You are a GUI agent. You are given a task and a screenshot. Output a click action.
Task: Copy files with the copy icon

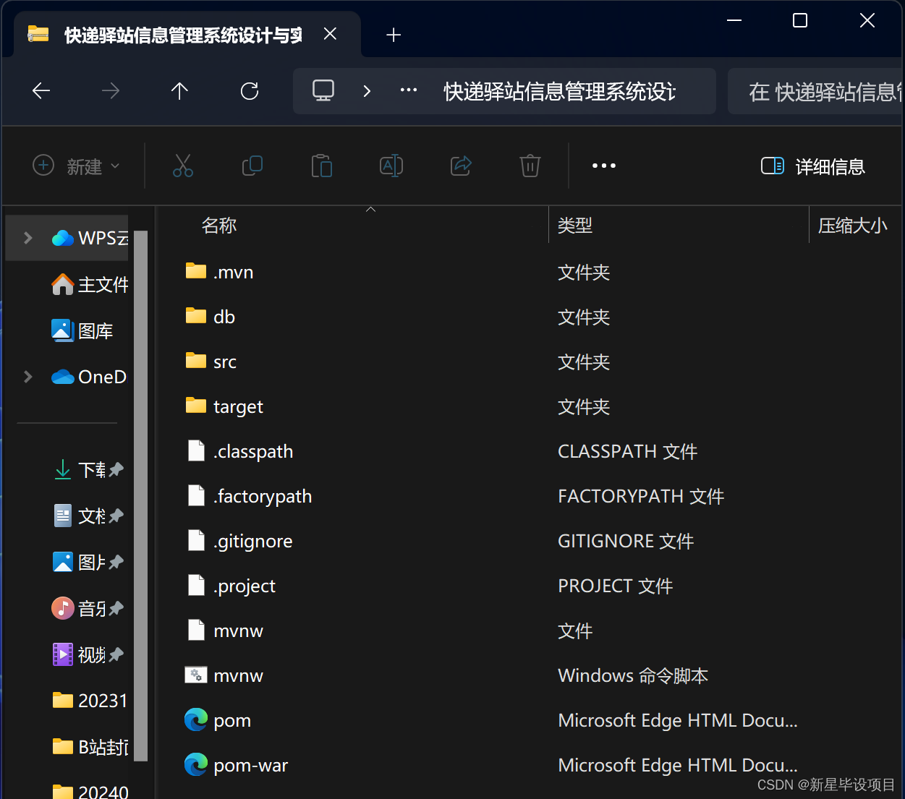(252, 166)
